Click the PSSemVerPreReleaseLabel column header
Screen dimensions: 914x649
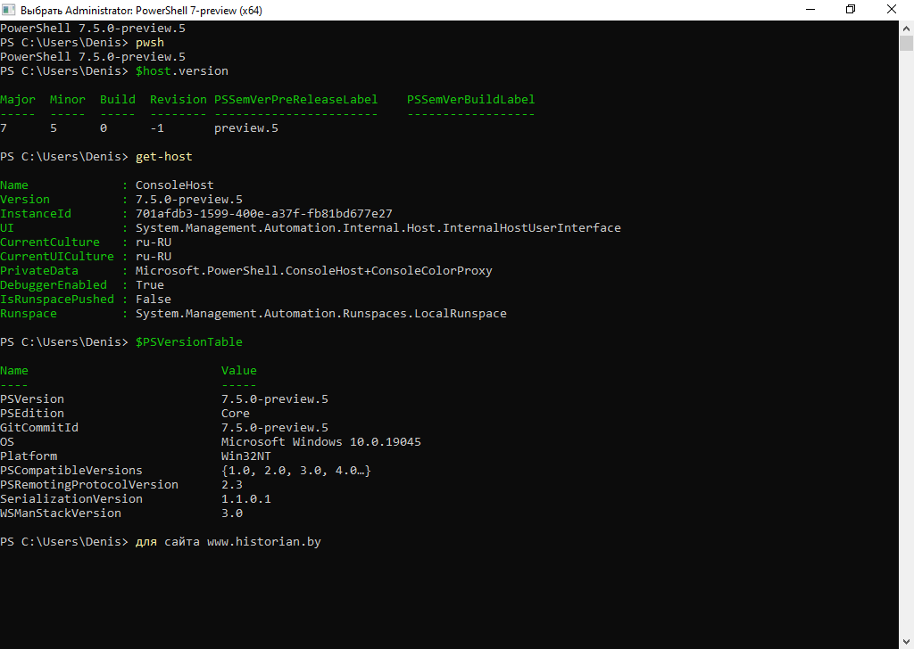pyautogui.click(x=295, y=100)
